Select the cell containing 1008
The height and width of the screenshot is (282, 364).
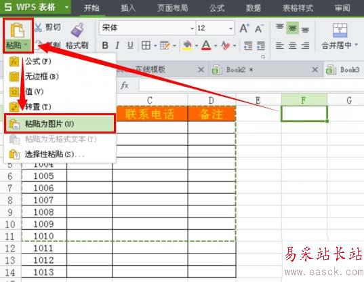pyautogui.click(x=44, y=212)
